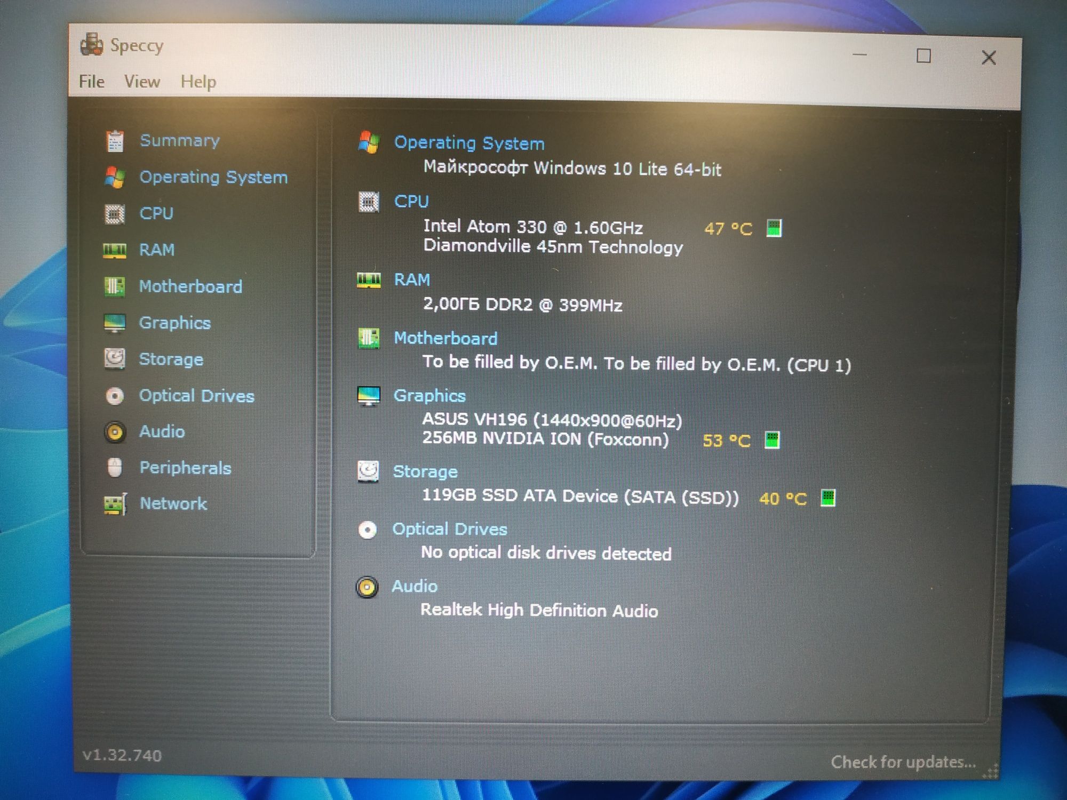This screenshot has width=1067, height=800.
Task: Click the Motherboard icon in sidebar
Action: (x=114, y=286)
